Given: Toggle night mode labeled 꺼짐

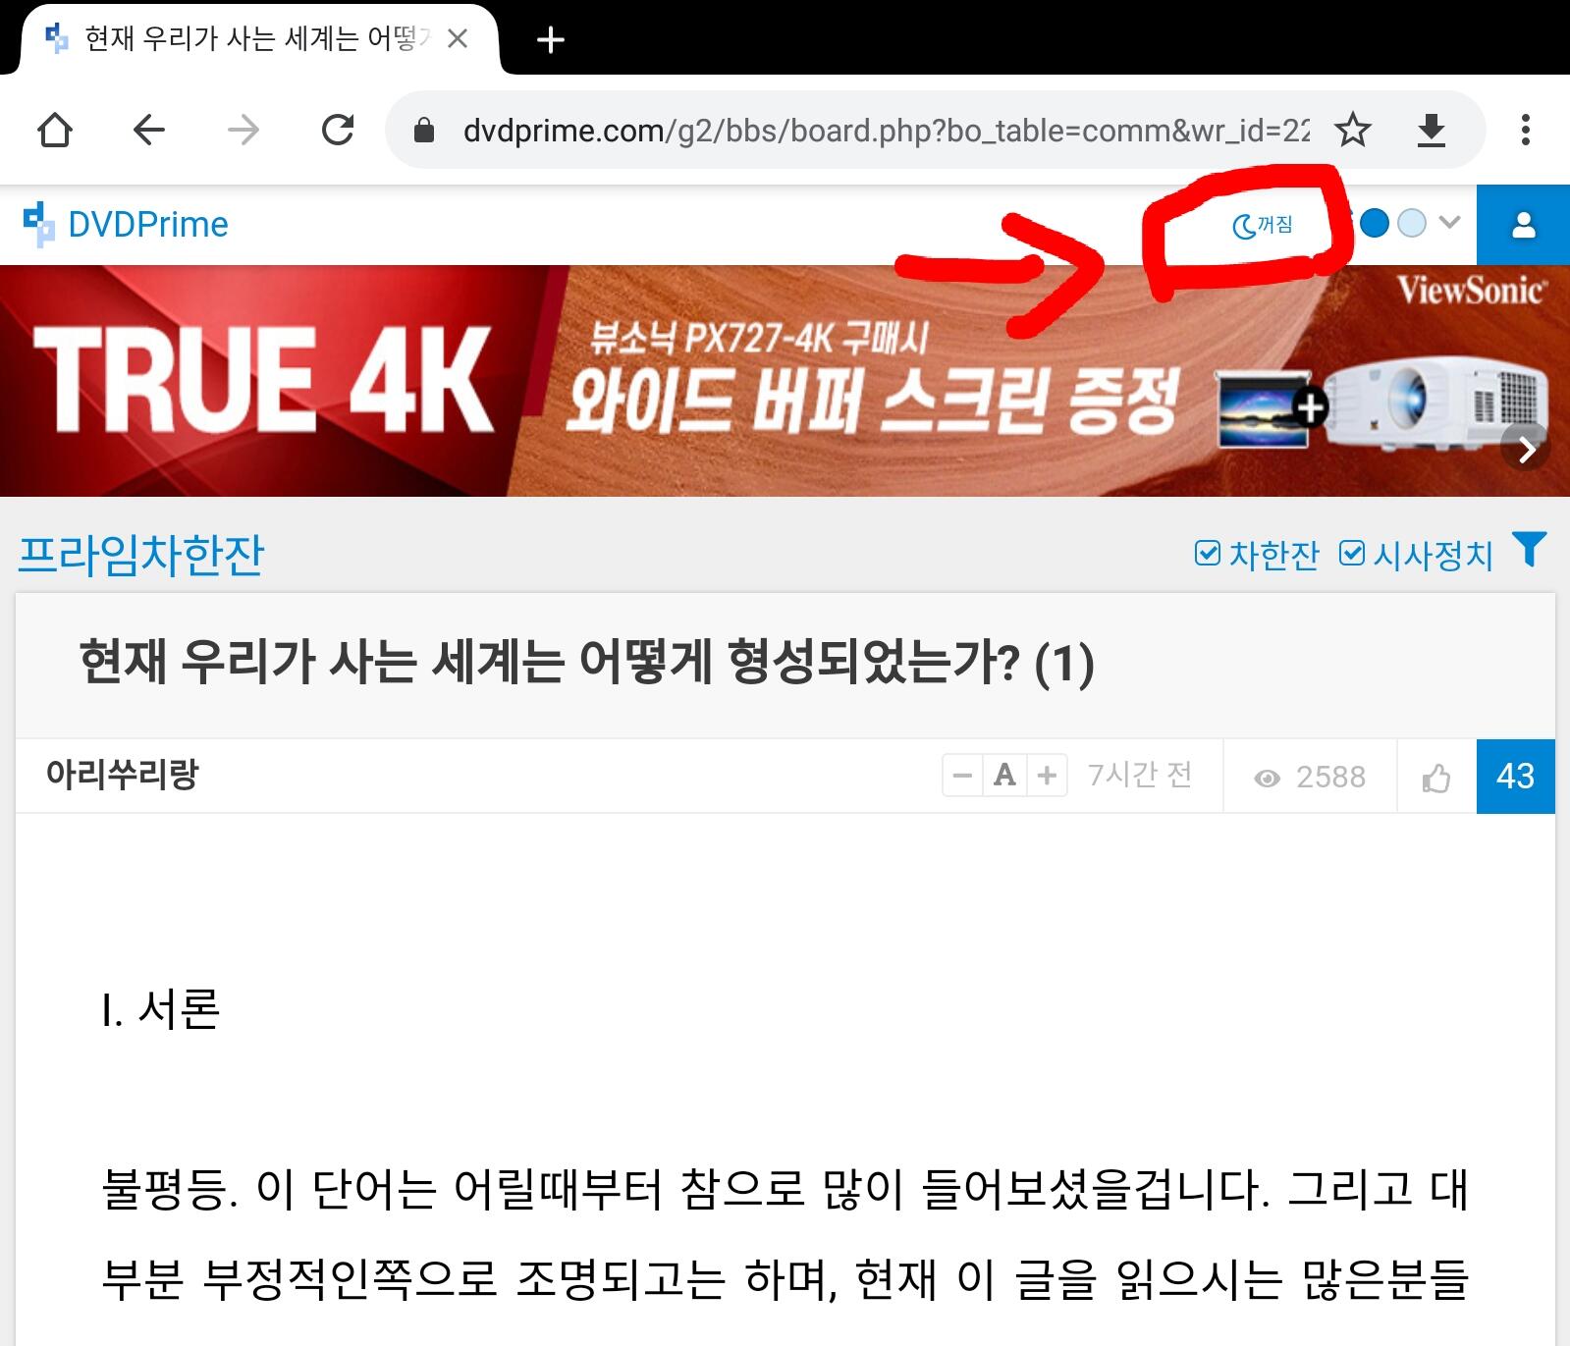Looking at the screenshot, I should click(x=1262, y=226).
